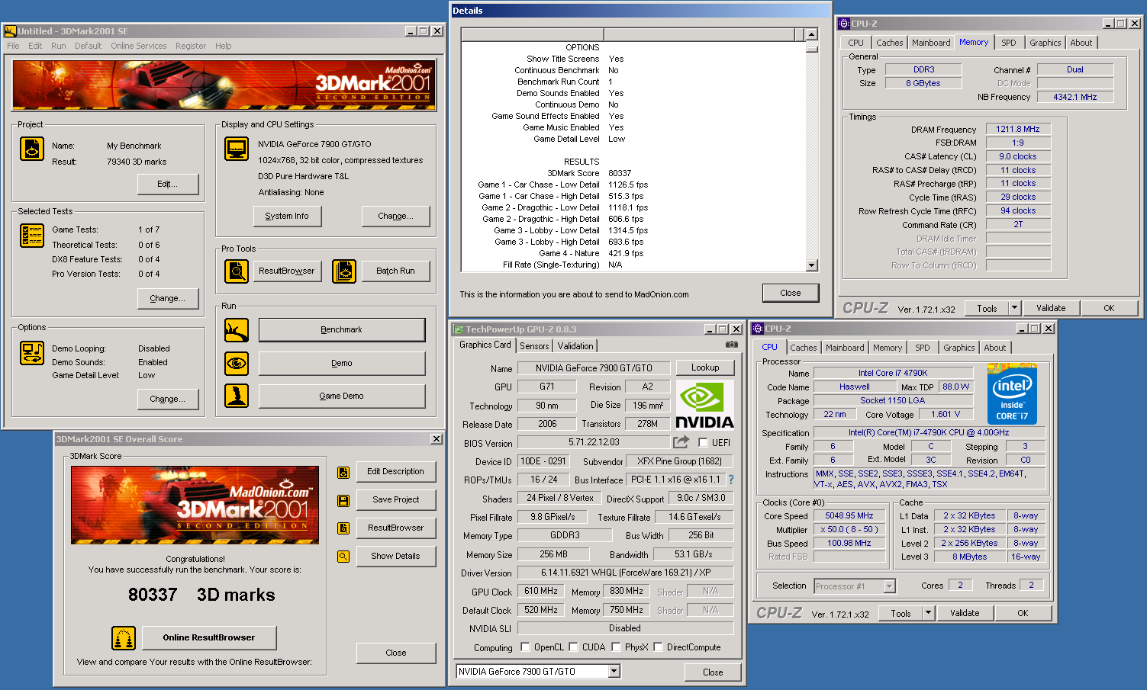Click Close in the Details window
The width and height of the screenshot is (1147, 690).
(x=791, y=293)
